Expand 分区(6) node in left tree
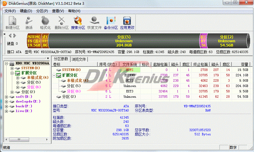254x152 pixels. point(18,87)
